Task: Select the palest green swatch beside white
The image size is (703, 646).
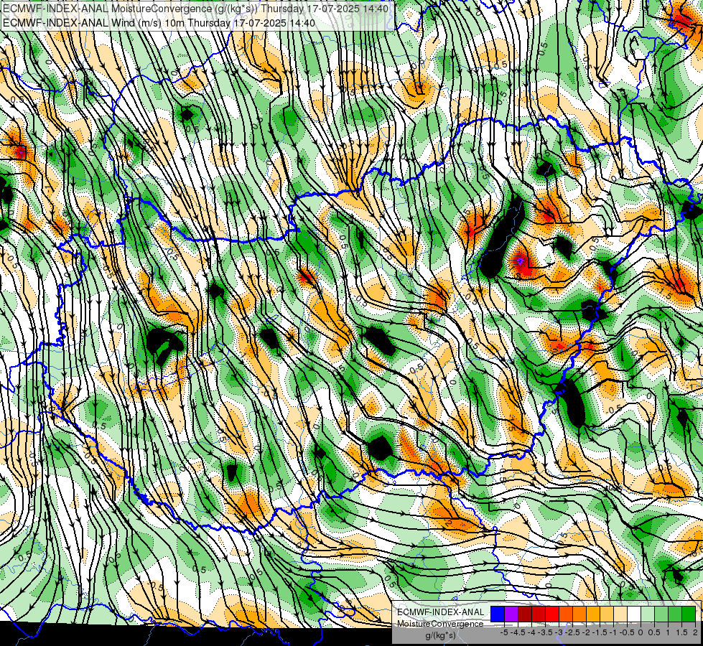Action: (x=648, y=614)
